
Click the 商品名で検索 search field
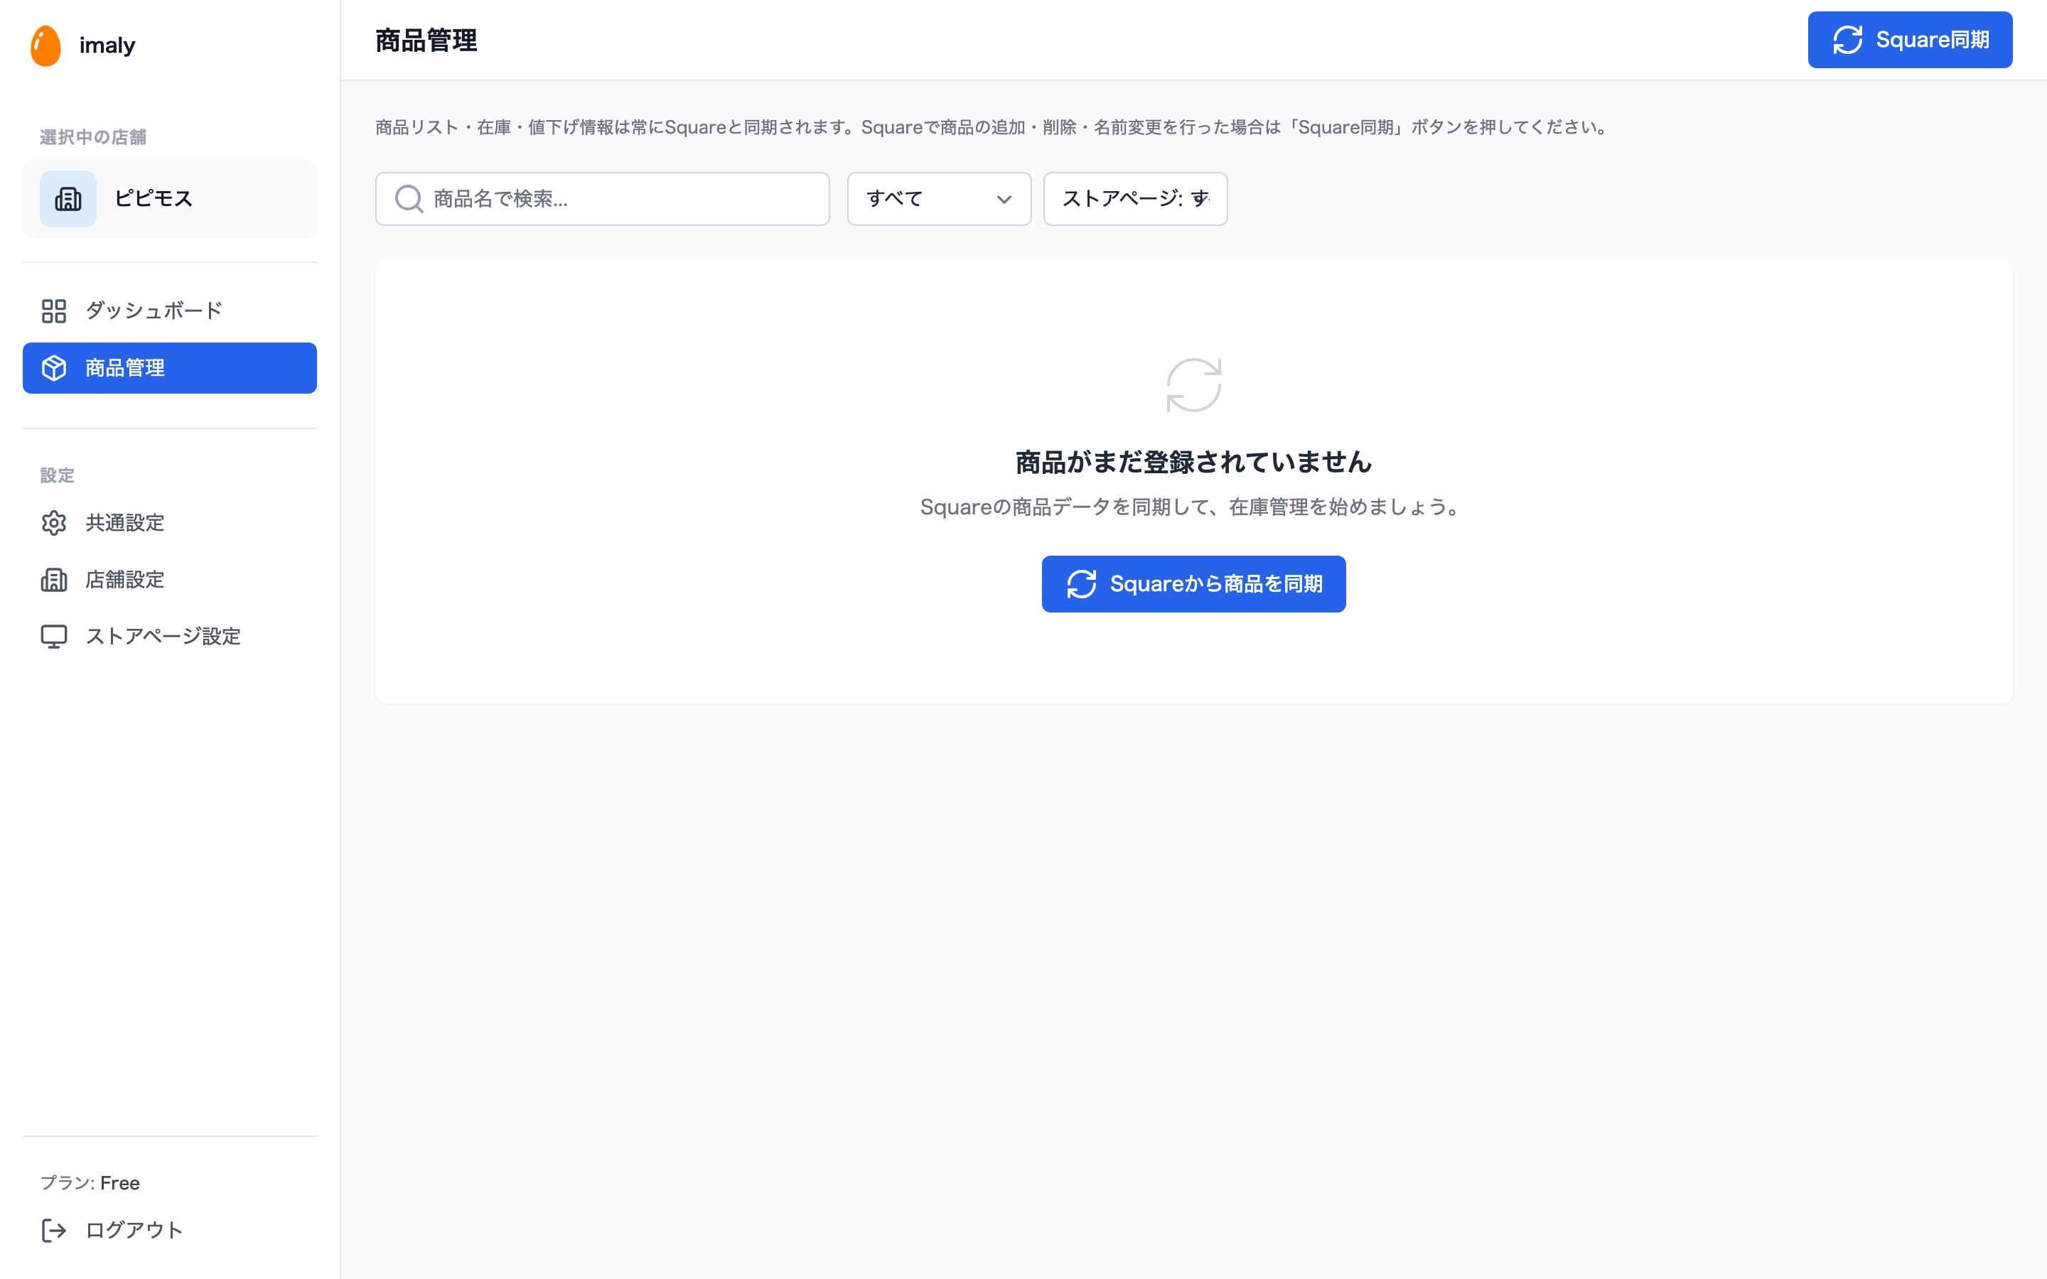click(x=602, y=199)
